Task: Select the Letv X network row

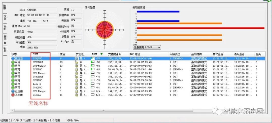Action: (x=138, y=84)
